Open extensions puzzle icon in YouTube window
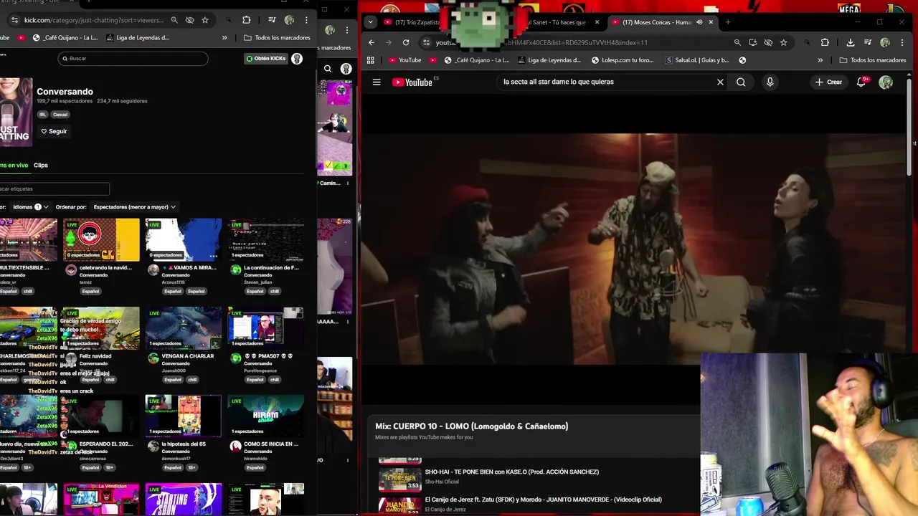 825,42
